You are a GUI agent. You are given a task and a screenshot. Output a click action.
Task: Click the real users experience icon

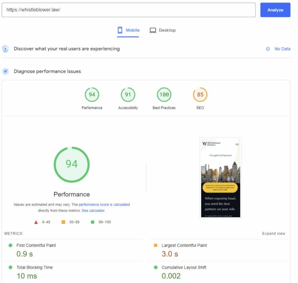coord(6,49)
